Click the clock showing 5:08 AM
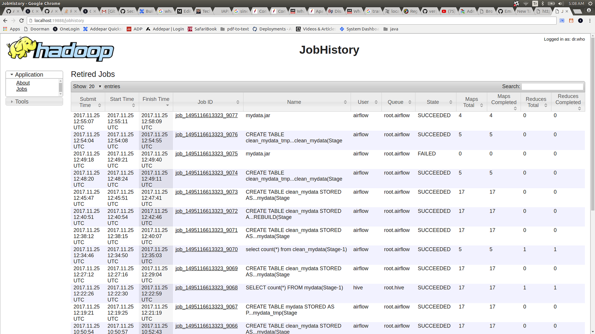 pos(576,3)
